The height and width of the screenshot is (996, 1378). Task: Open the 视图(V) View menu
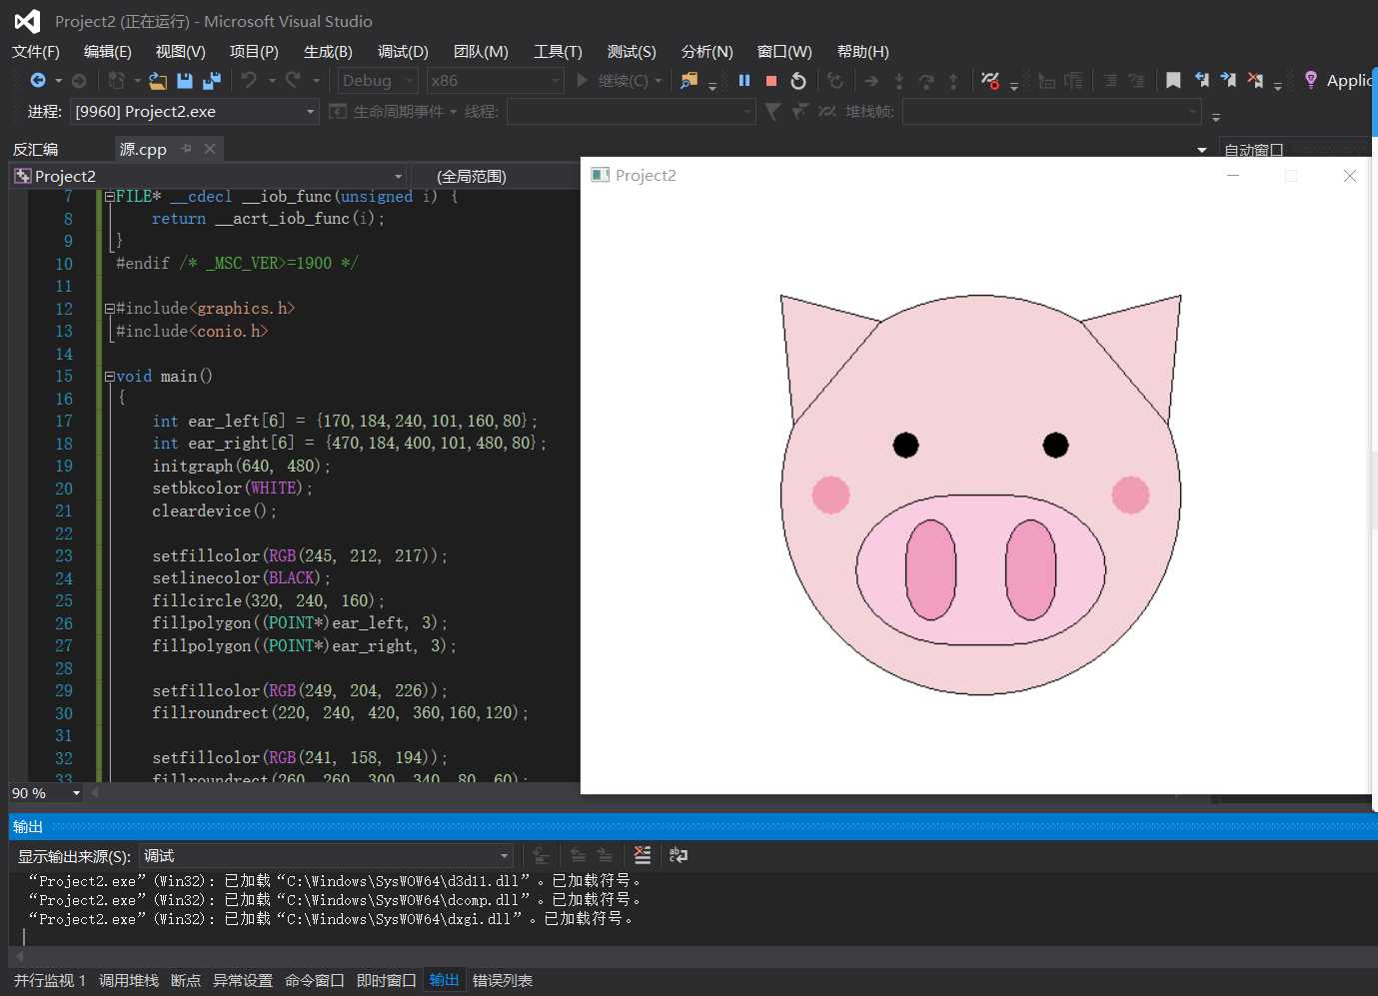[180, 52]
